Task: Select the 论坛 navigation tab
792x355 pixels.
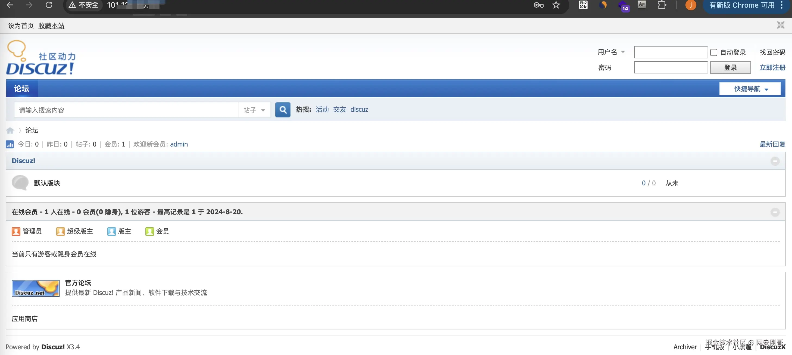Action: [21, 89]
